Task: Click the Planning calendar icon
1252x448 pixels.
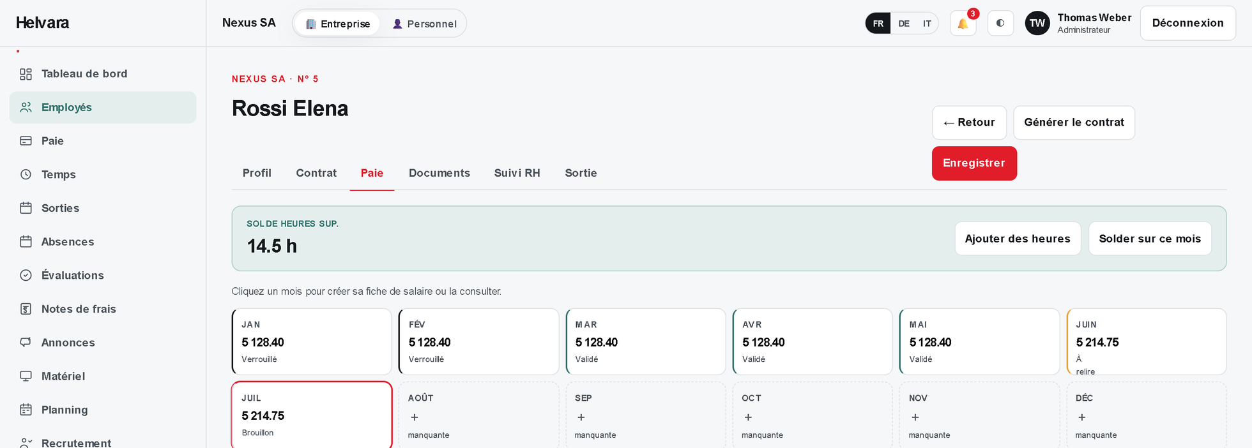Action: pos(26,410)
